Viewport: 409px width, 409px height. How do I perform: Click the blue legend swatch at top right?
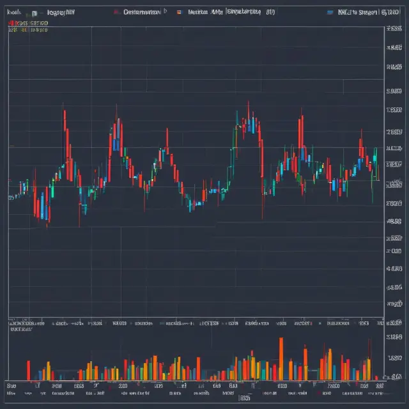330,12
